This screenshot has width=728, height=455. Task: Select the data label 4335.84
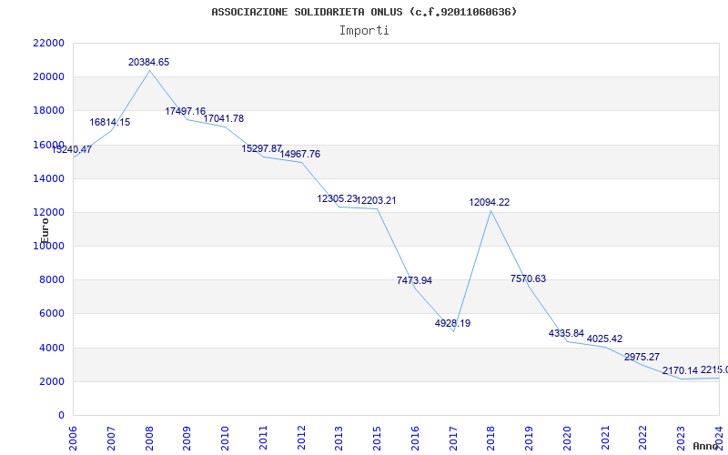[x=566, y=333]
